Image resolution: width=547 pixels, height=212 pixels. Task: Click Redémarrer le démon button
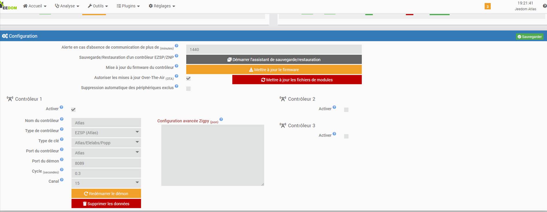[106, 194]
